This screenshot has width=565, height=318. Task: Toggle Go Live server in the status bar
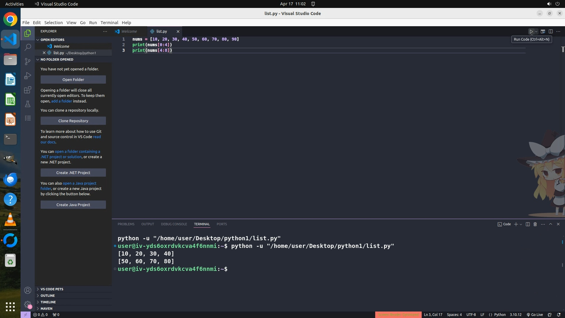(x=535, y=314)
